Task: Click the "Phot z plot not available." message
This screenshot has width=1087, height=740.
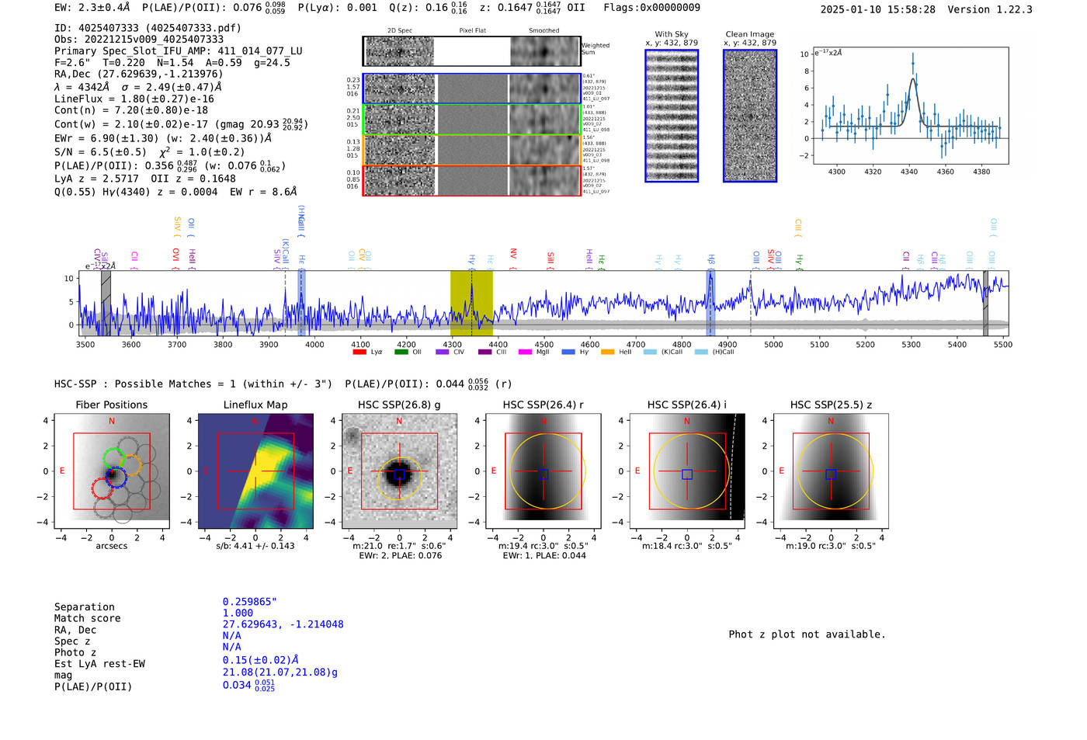Action: pyautogui.click(x=807, y=634)
